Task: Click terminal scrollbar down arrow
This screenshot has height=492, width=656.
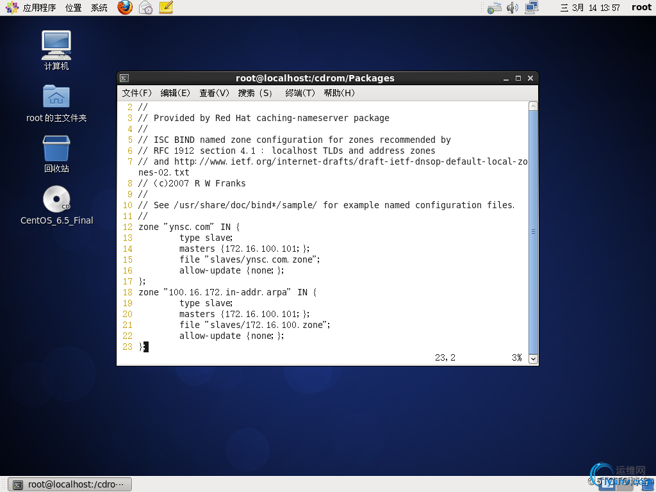Action: pyautogui.click(x=533, y=359)
